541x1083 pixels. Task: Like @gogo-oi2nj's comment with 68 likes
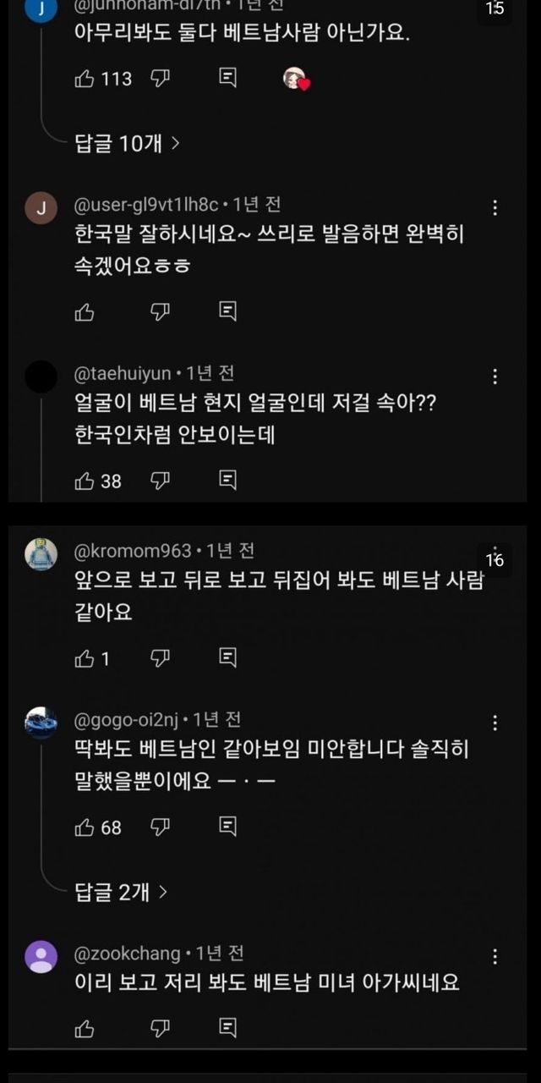[x=85, y=827]
